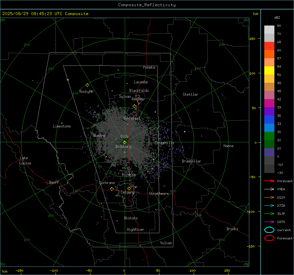Click the Sundre town label
The height and width of the screenshot is (275, 294).
tap(99, 135)
